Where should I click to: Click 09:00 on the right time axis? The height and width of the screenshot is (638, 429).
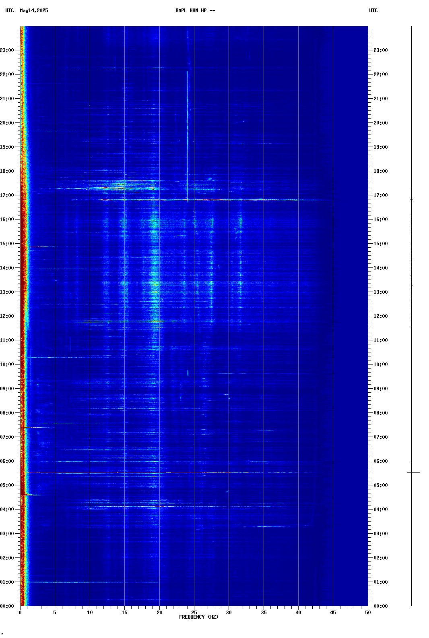[381, 389]
